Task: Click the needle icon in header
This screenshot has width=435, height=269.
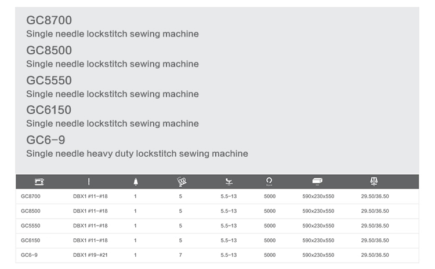Action: tap(89, 182)
